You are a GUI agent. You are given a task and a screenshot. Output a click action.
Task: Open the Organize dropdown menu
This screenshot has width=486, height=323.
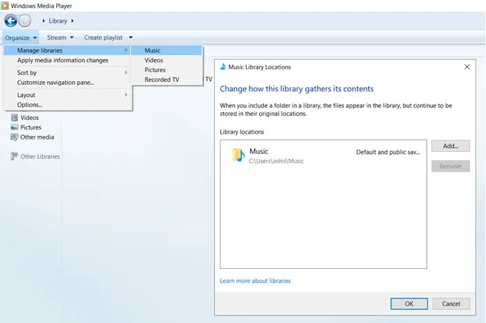[21, 38]
